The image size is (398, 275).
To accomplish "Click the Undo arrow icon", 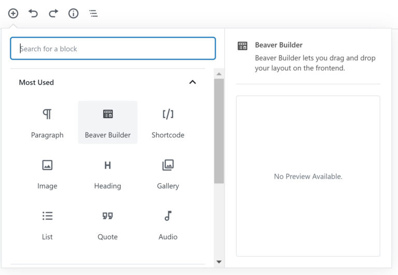I will tap(33, 13).
